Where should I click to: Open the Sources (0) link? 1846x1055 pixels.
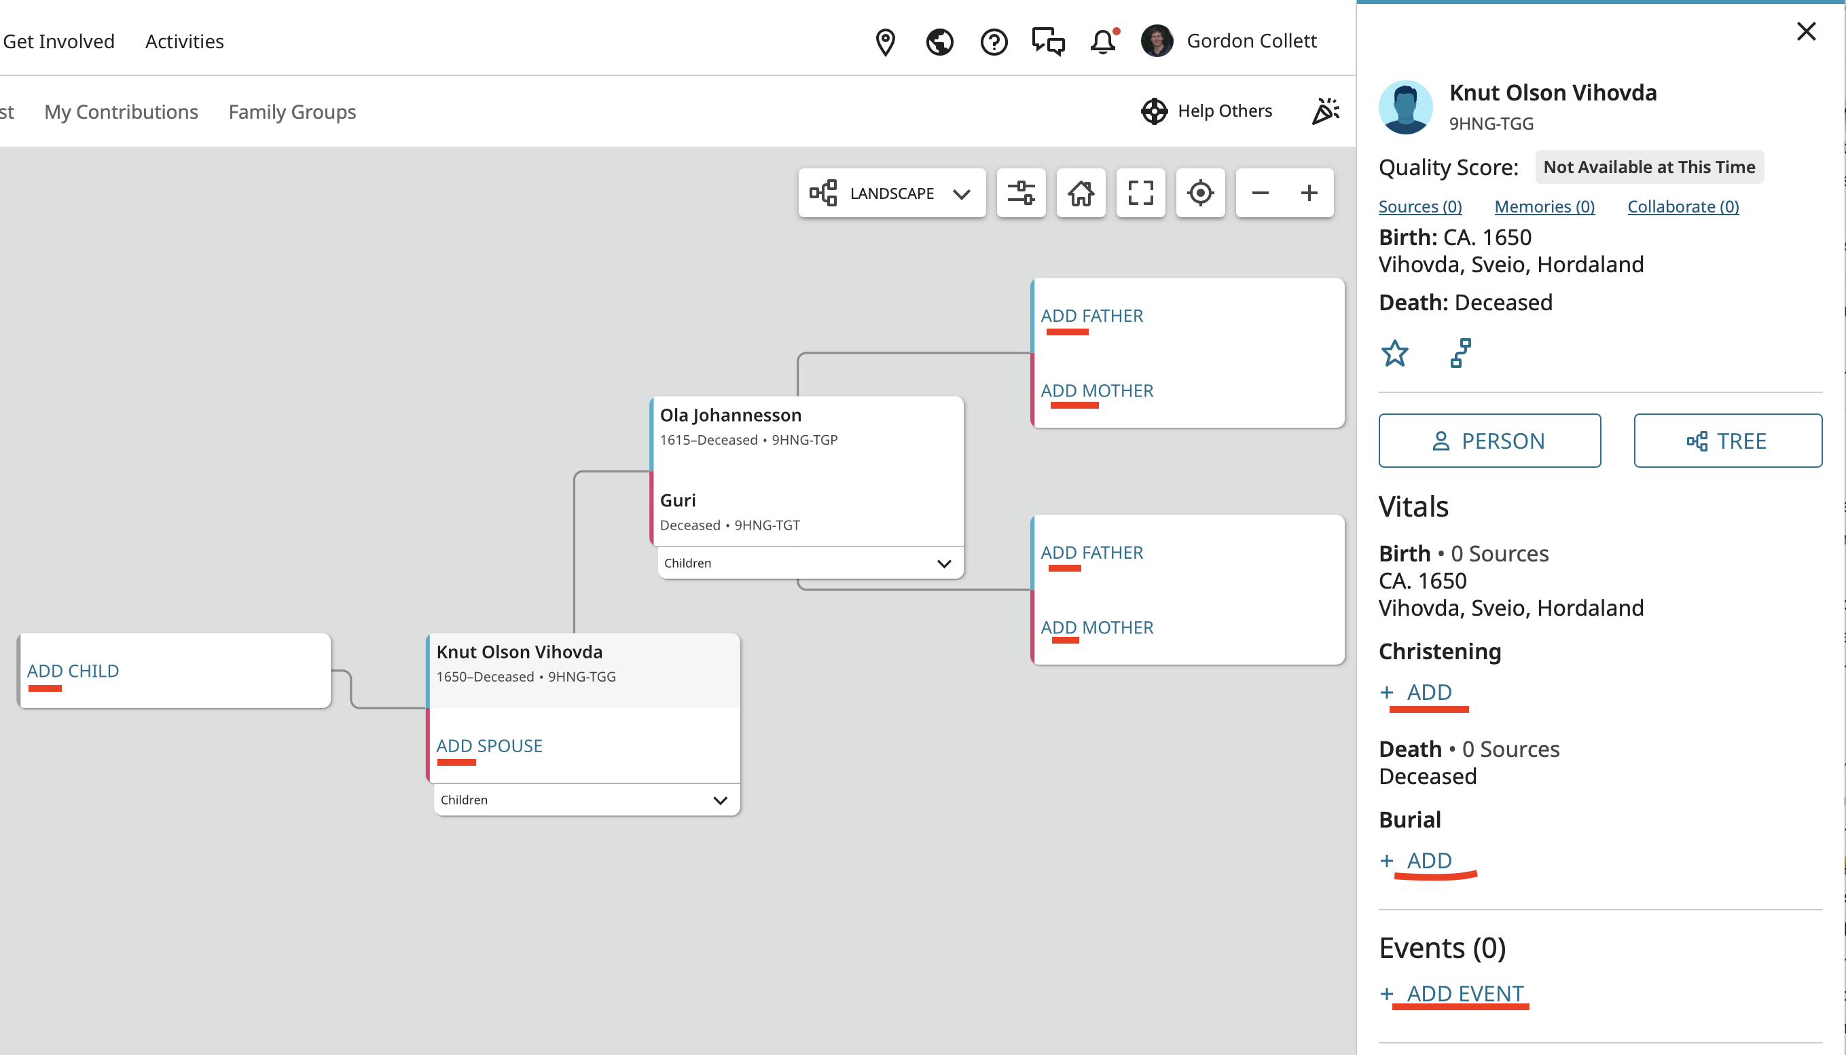tap(1420, 206)
